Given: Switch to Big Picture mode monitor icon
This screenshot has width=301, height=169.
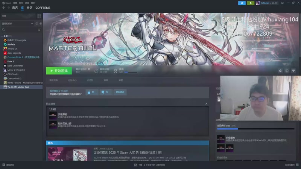Looking at the screenshot, I should [x=282, y=3].
